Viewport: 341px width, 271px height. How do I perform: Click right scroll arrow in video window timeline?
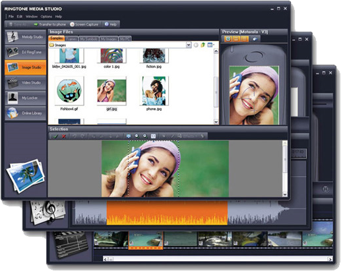click(x=330, y=259)
